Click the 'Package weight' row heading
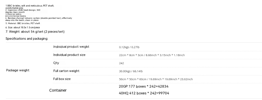The height and width of the screenshot is (100, 262). 18,70
